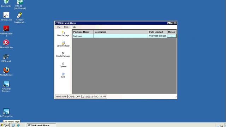Screen dimensions: 226x127
Task: Click the Delete Package X icon
Action: point(63,53)
